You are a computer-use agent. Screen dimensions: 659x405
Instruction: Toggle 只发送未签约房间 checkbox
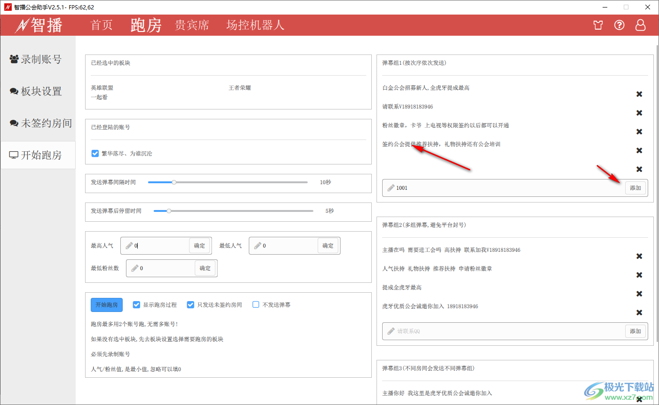pos(190,304)
